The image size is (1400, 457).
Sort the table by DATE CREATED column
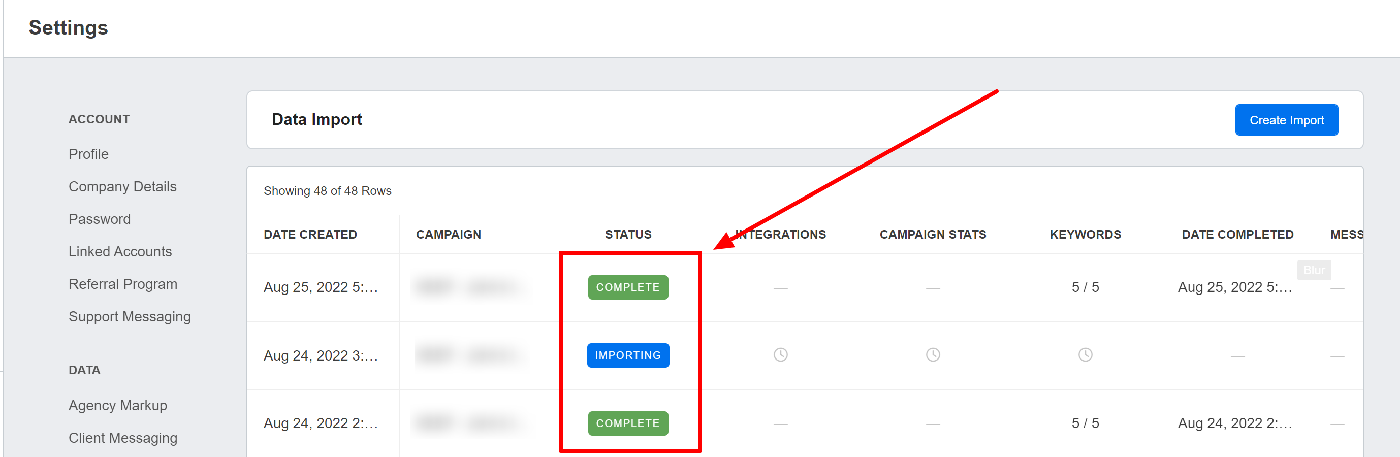310,234
